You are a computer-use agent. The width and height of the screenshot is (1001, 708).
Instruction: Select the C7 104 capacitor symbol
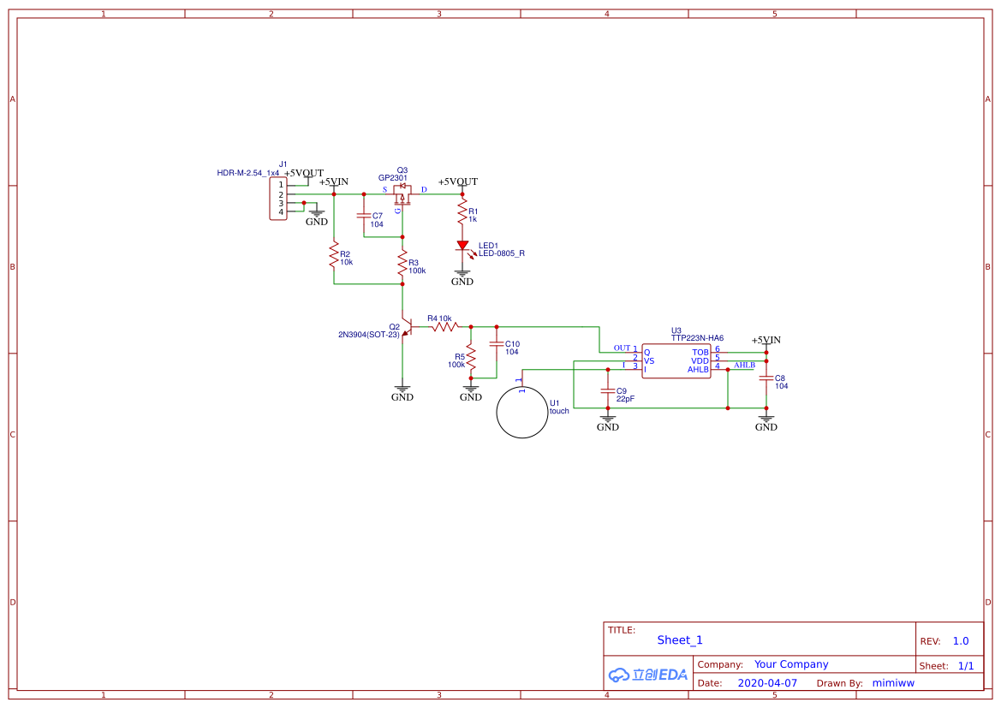pyautogui.click(x=364, y=216)
